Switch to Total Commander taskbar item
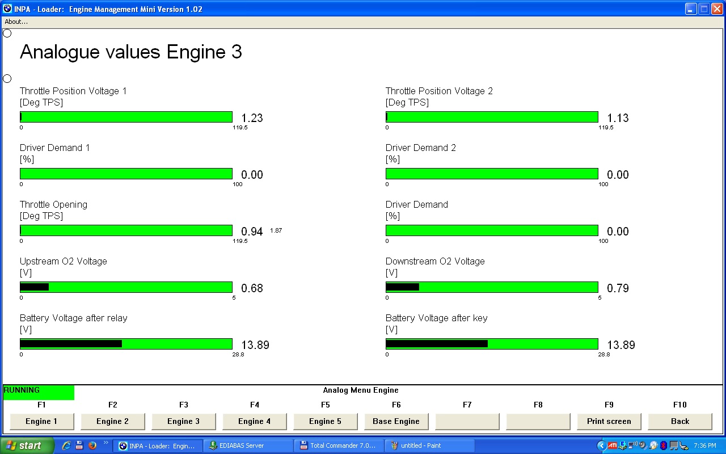The height and width of the screenshot is (454, 726). 339,445
